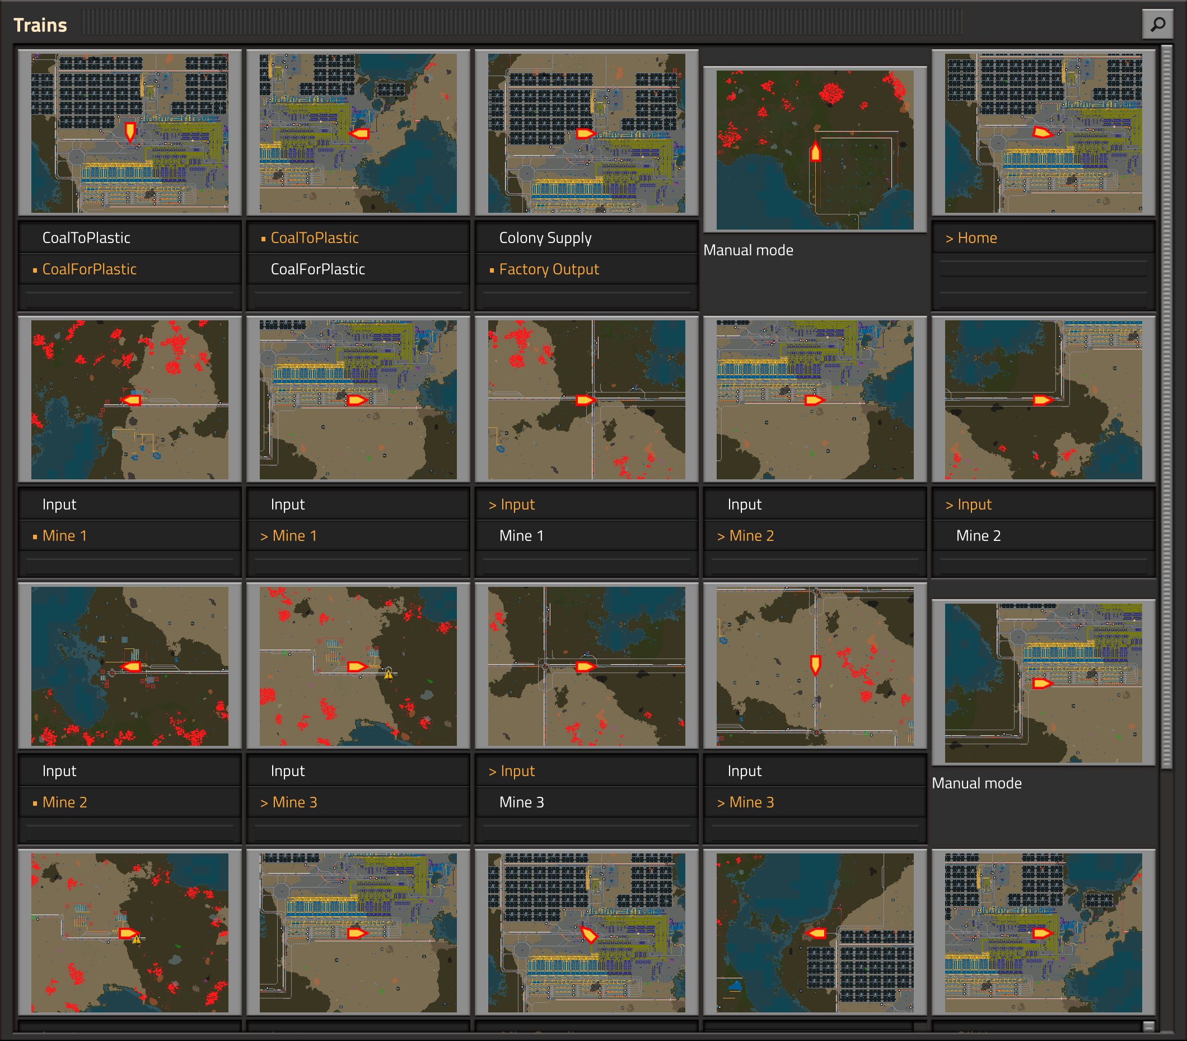
Task: Open the Manual mode train via its minimap thumbnail
Action: pos(814,148)
